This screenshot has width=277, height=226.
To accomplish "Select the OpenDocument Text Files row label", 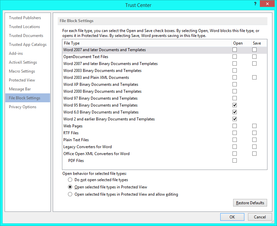I will coord(86,57).
